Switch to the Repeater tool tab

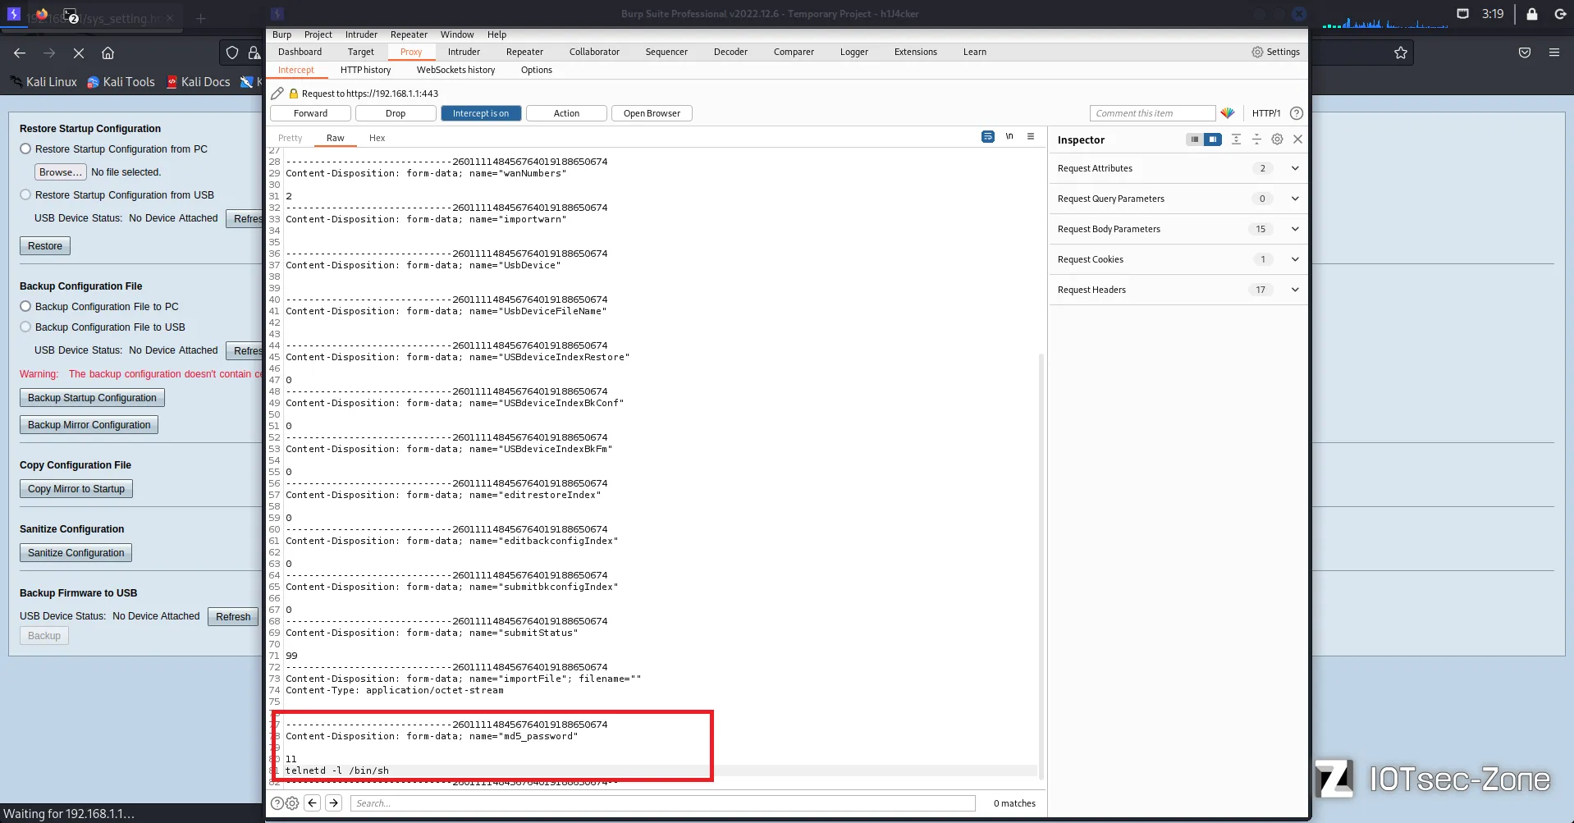click(524, 52)
